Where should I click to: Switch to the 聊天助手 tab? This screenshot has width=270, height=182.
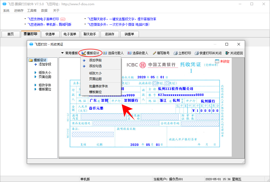coord(90,34)
